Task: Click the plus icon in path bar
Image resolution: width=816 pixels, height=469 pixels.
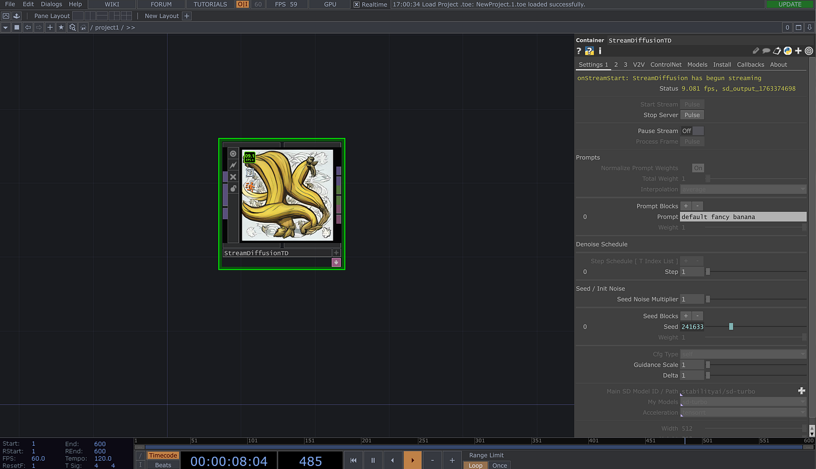Action: (50, 27)
